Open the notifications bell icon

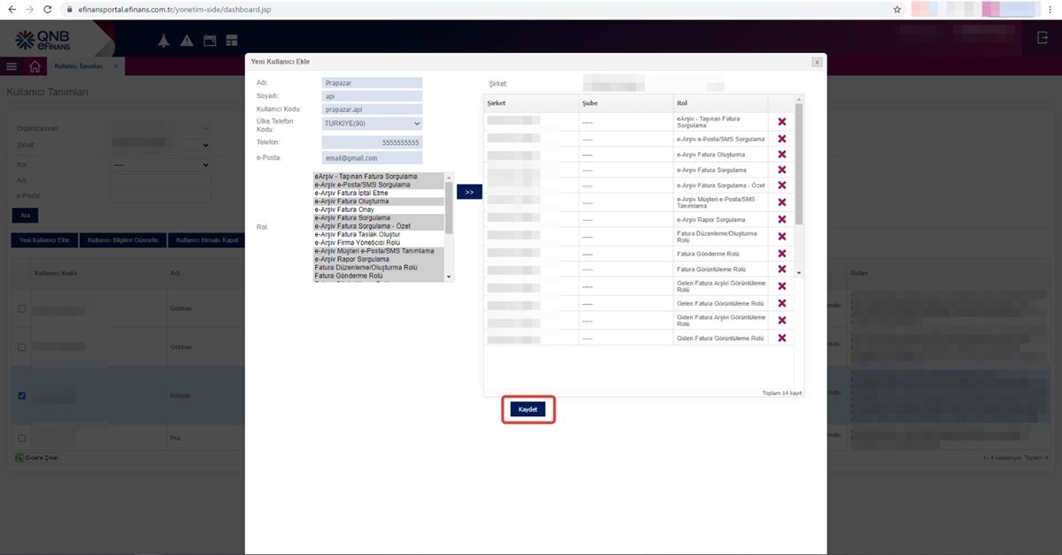pos(164,41)
